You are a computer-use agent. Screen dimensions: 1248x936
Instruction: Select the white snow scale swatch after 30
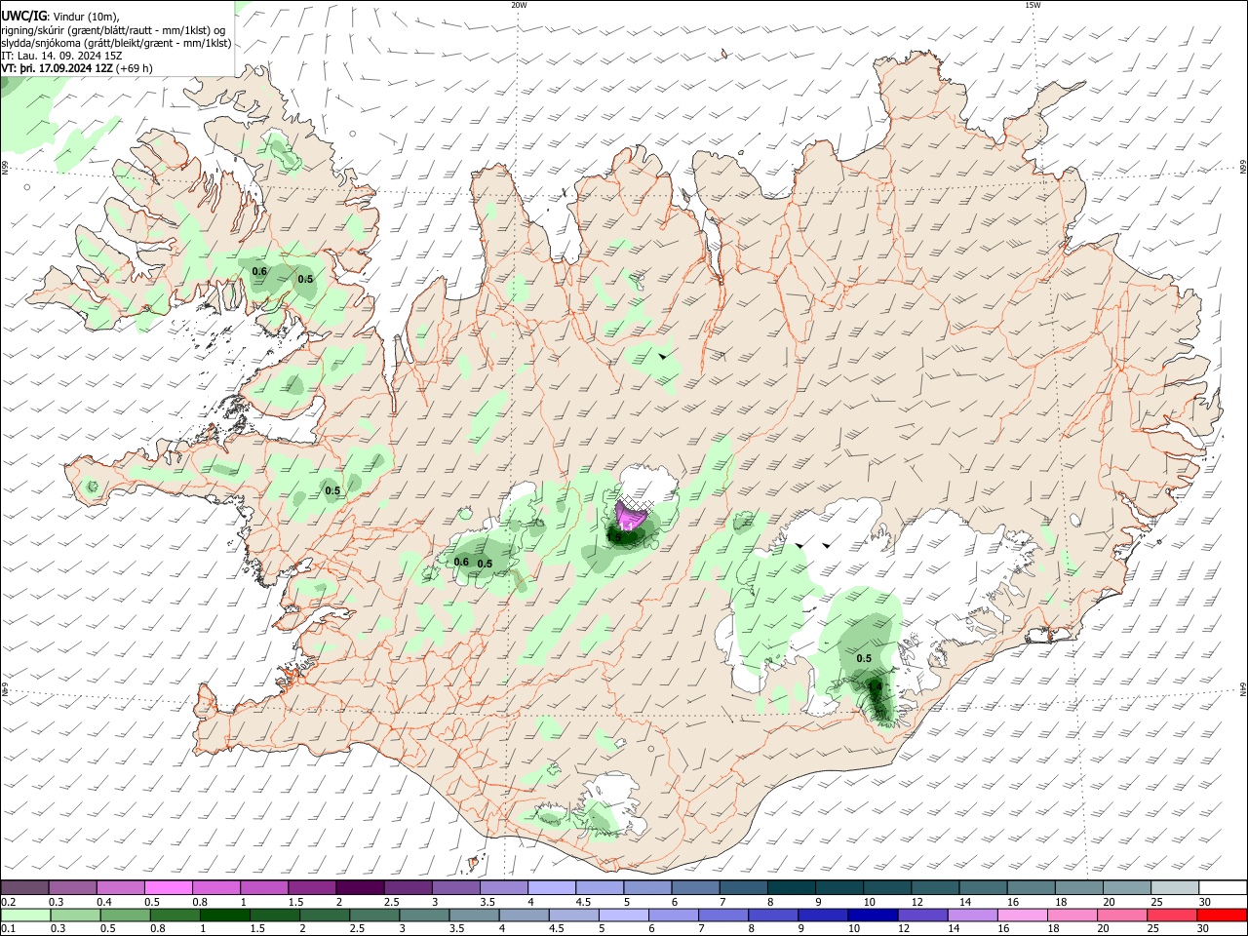[1224, 887]
